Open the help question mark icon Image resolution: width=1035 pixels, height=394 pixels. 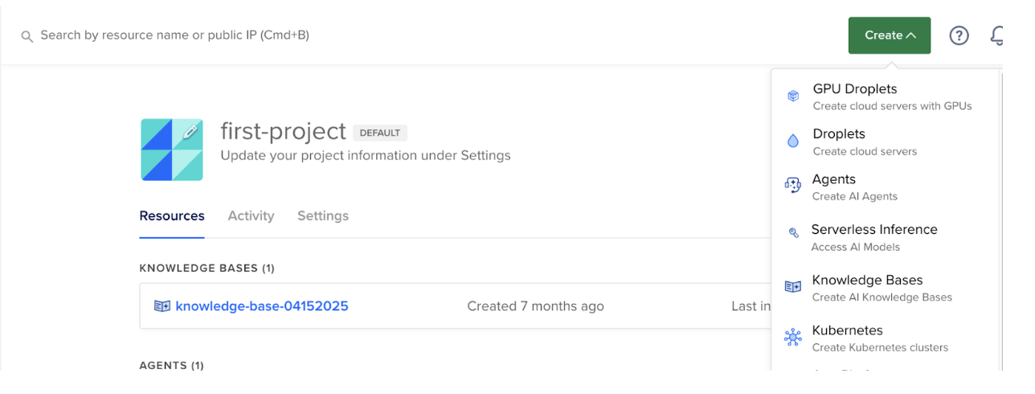pos(959,35)
